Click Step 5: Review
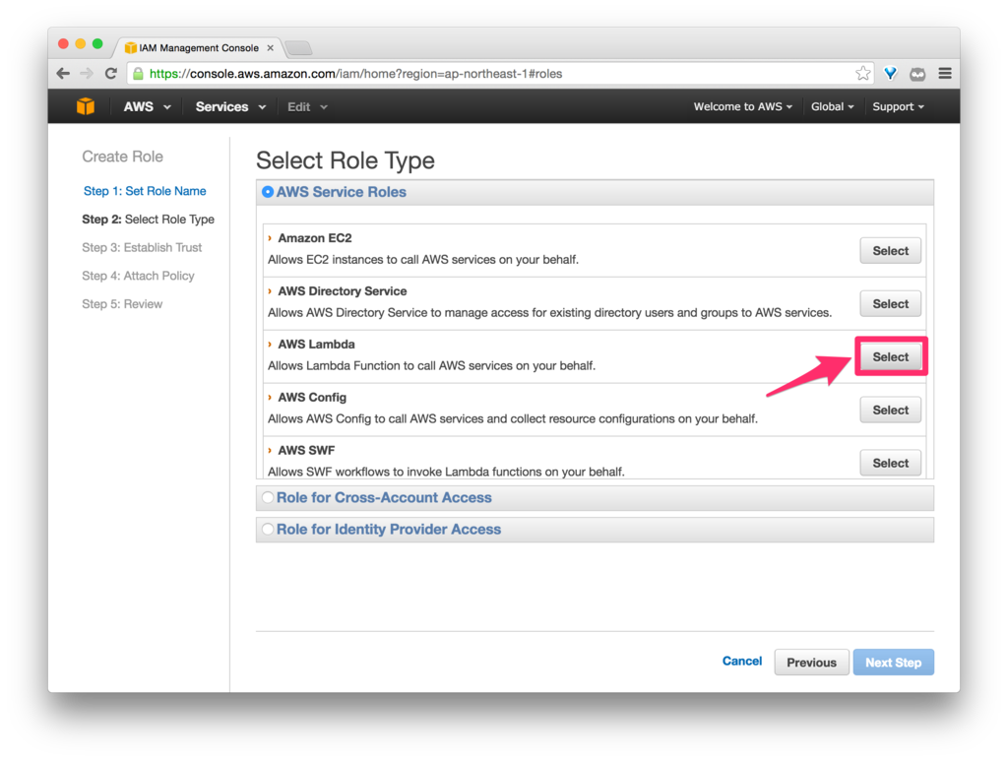Image resolution: width=1008 pixels, height=761 pixels. coord(122,304)
